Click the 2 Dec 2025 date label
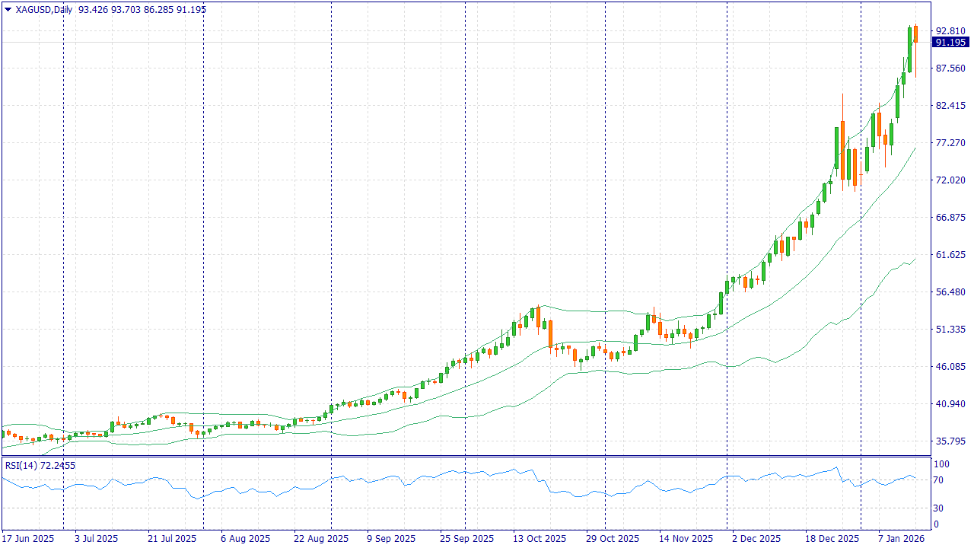The image size is (974, 548). pos(756,538)
